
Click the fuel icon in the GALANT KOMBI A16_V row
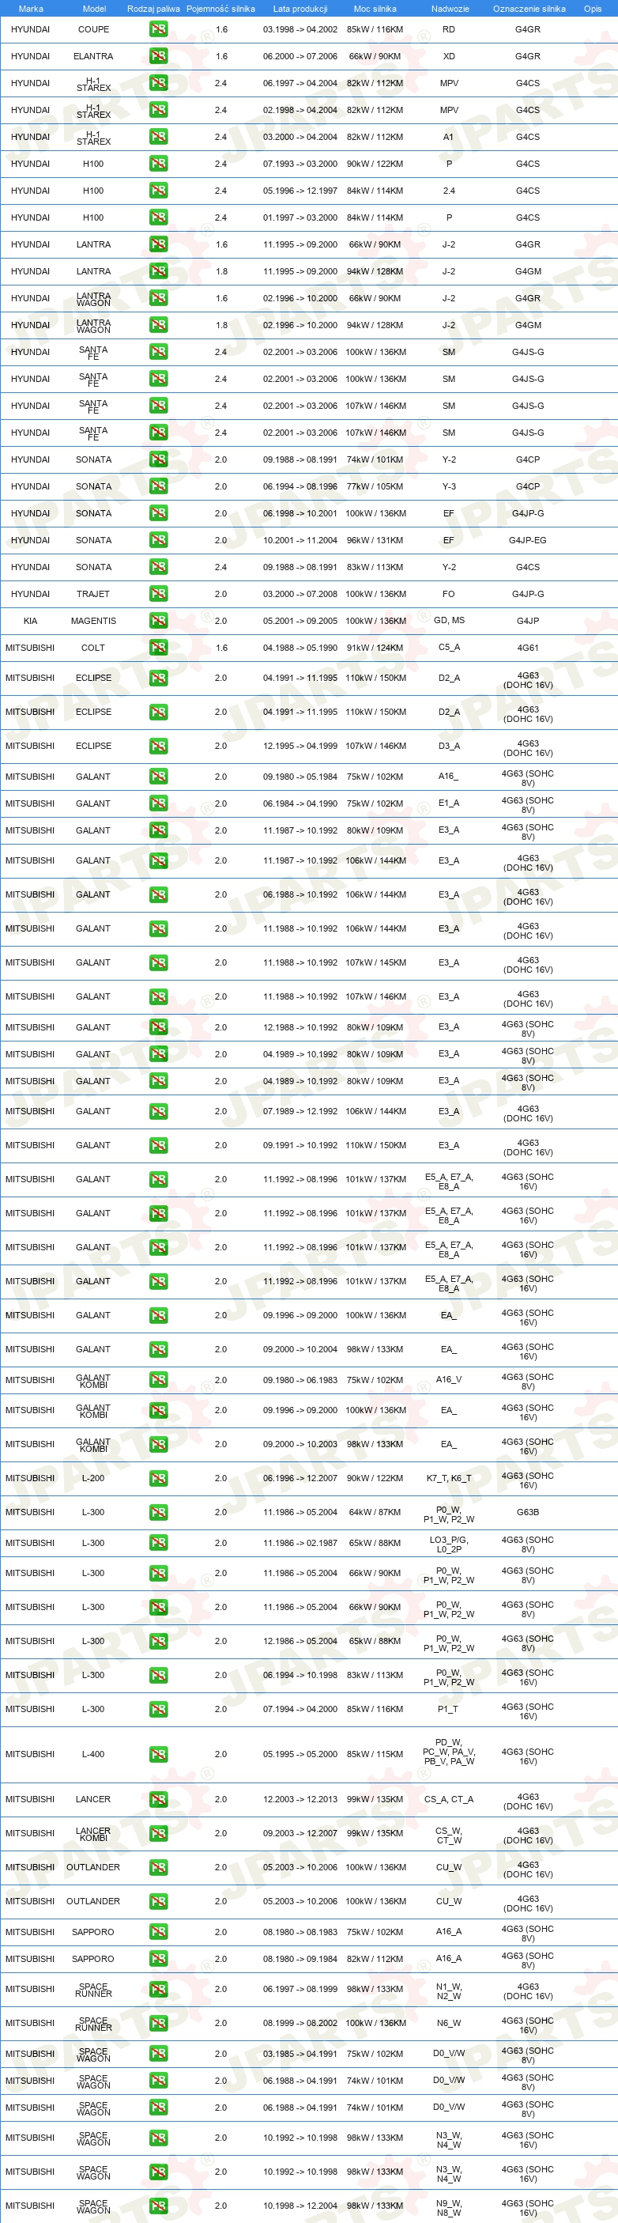(159, 1379)
